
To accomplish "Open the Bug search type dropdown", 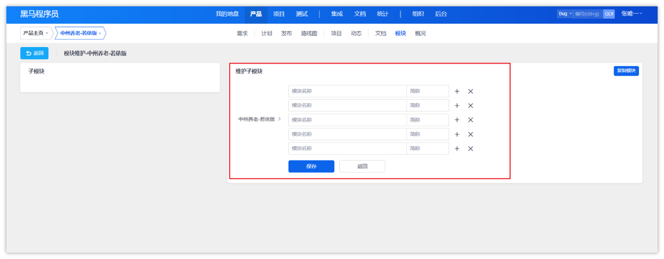I will click(x=564, y=14).
